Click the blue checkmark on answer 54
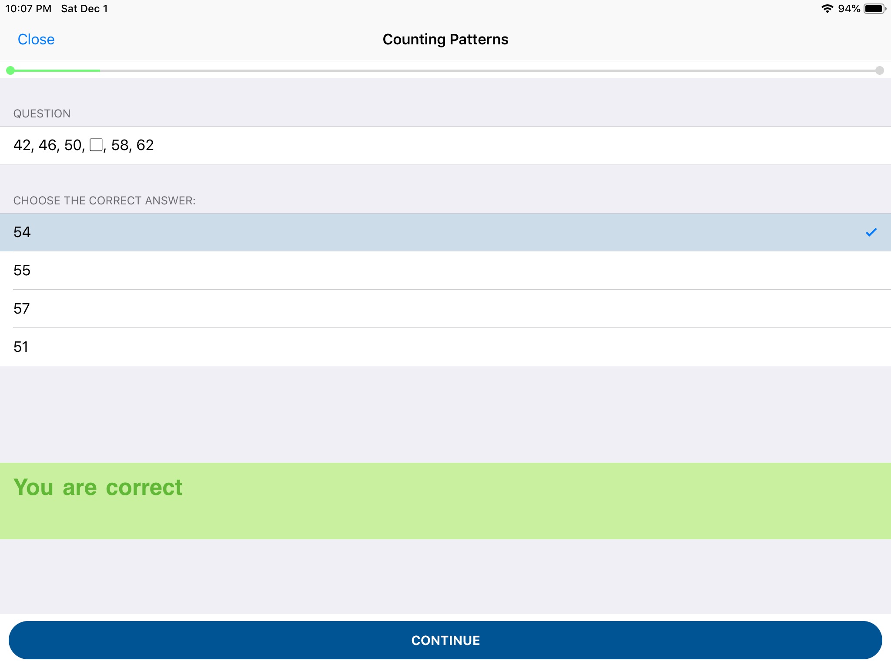Screen dimensions: 891x668 [871, 232]
